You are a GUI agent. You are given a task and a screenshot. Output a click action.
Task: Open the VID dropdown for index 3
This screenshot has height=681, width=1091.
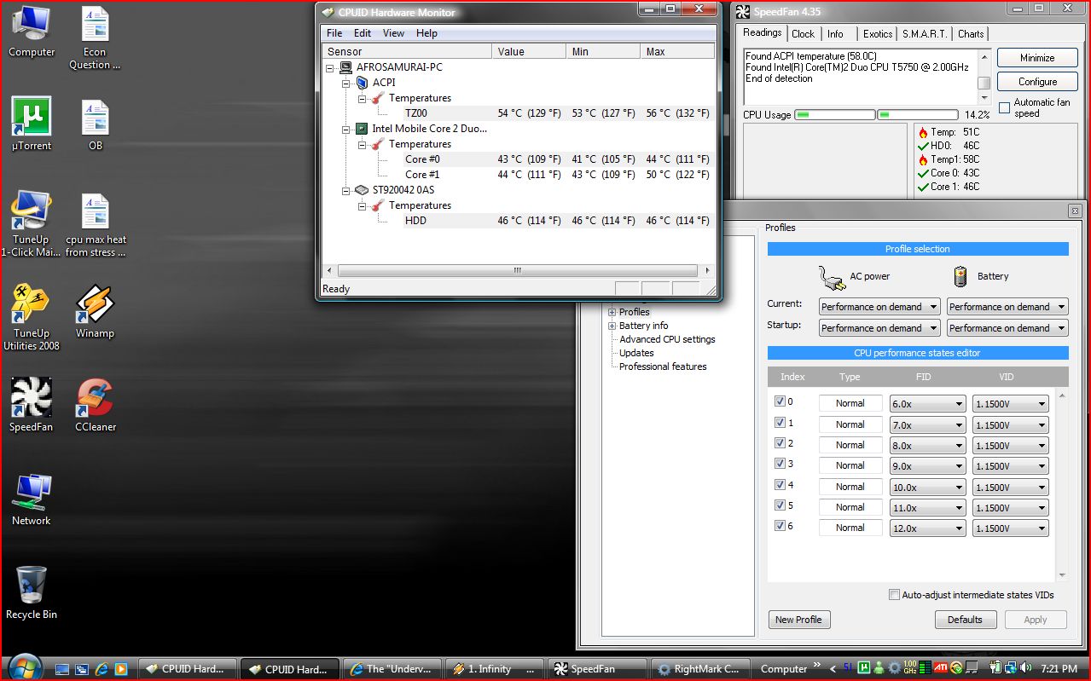coord(1011,466)
